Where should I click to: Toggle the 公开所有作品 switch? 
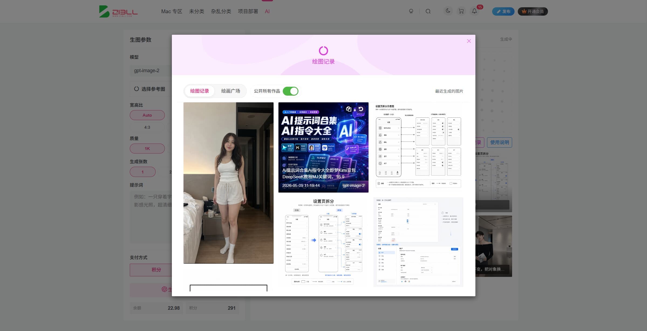click(x=290, y=91)
